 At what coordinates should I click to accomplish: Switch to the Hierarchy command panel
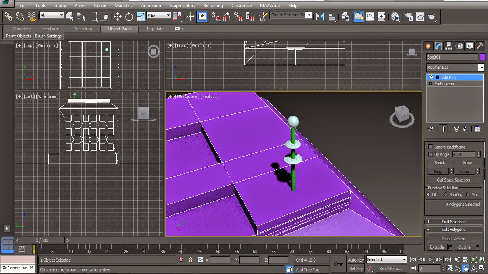pyautogui.click(x=449, y=46)
